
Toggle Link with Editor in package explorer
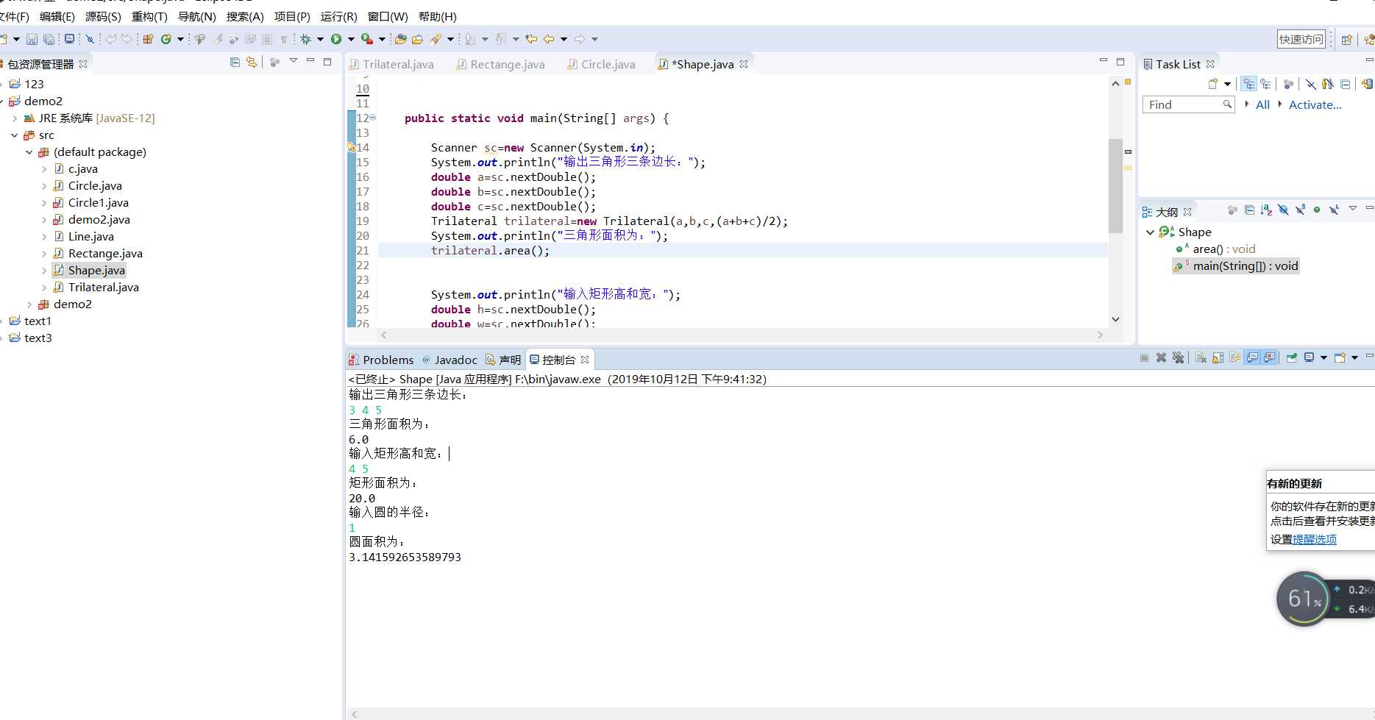pyautogui.click(x=252, y=63)
